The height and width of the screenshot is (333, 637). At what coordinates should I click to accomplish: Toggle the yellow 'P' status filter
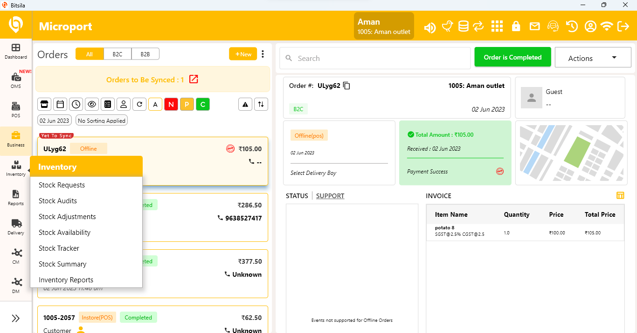click(x=187, y=104)
